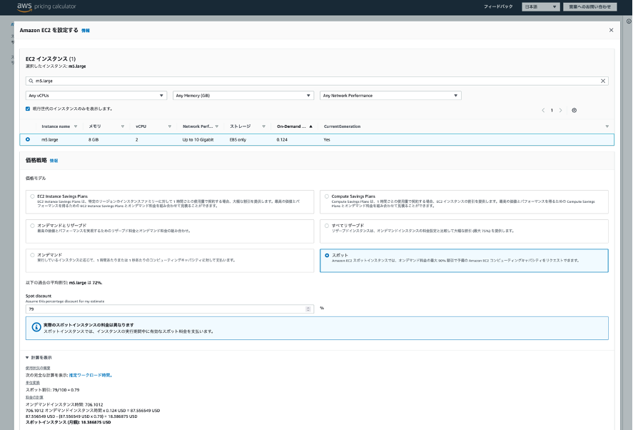Screen dimensions: 633x430
Task: Go to previous page of instances
Action: pyautogui.click(x=543, y=110)
